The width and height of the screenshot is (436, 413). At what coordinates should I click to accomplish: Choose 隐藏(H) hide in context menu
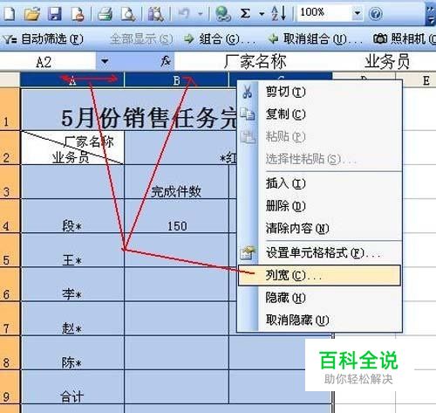[x=320, y=298]
